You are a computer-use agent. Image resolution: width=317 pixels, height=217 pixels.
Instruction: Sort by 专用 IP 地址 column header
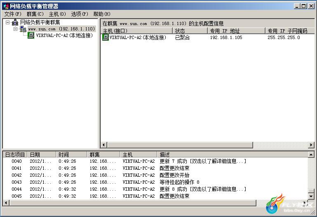pos(236,31)
